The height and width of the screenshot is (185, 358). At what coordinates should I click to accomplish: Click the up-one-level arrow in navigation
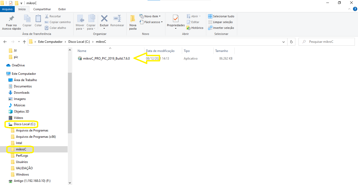tap(24, 42)
